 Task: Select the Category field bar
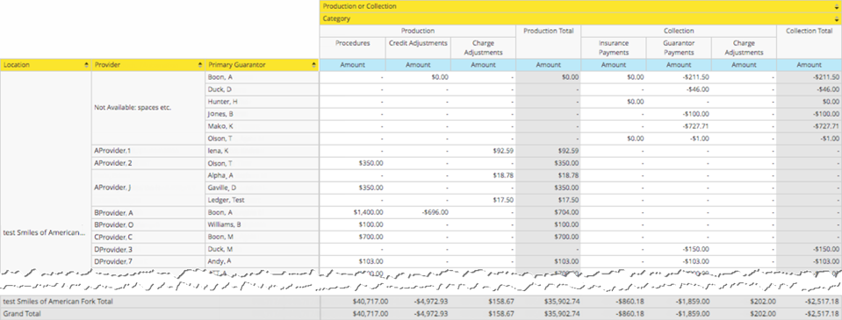point(580,18)
